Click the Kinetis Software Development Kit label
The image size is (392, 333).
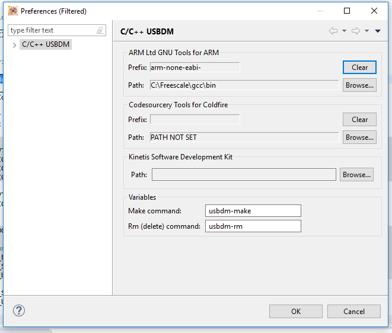[180, 157]
